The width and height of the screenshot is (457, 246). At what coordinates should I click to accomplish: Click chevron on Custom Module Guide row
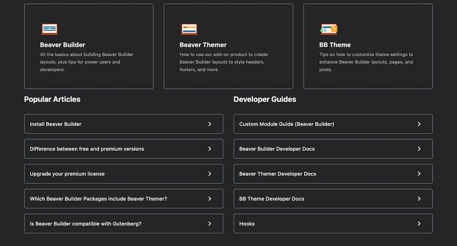[419, 124]
